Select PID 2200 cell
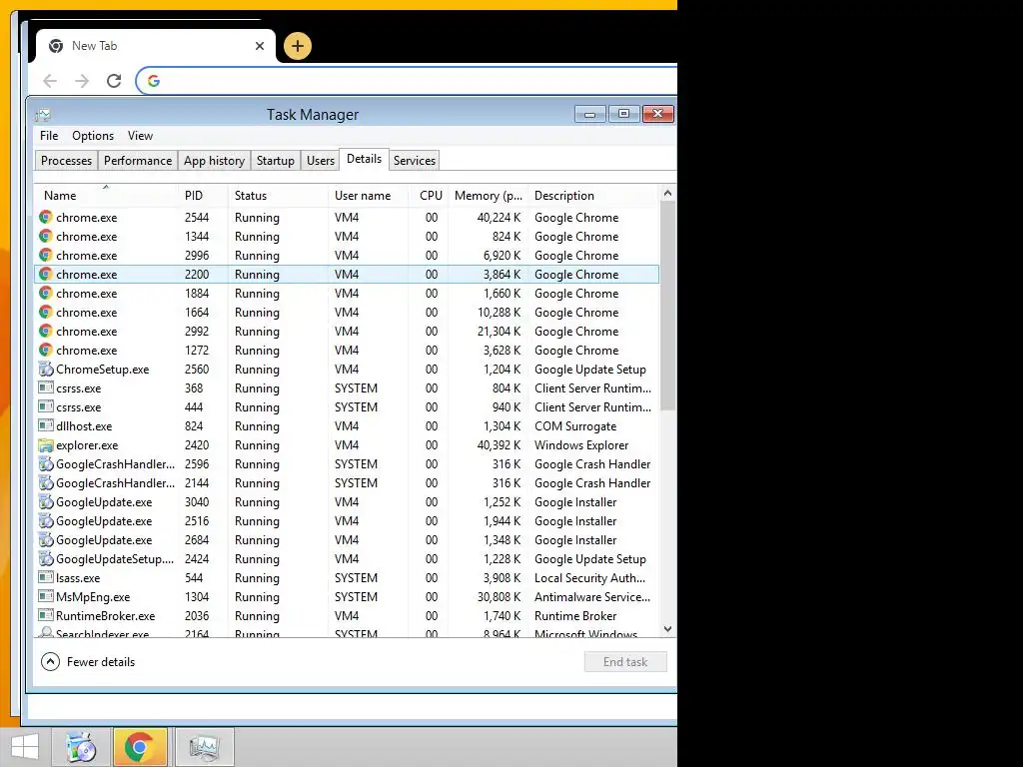This screenshot has width=1023, height=767. click(x=197, y=275)
